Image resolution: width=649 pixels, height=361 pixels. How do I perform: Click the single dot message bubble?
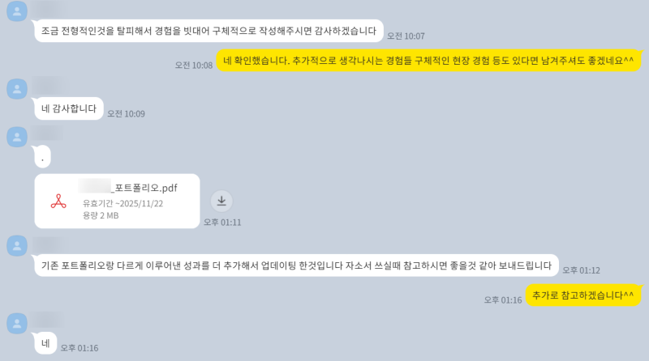coord(42,156)
